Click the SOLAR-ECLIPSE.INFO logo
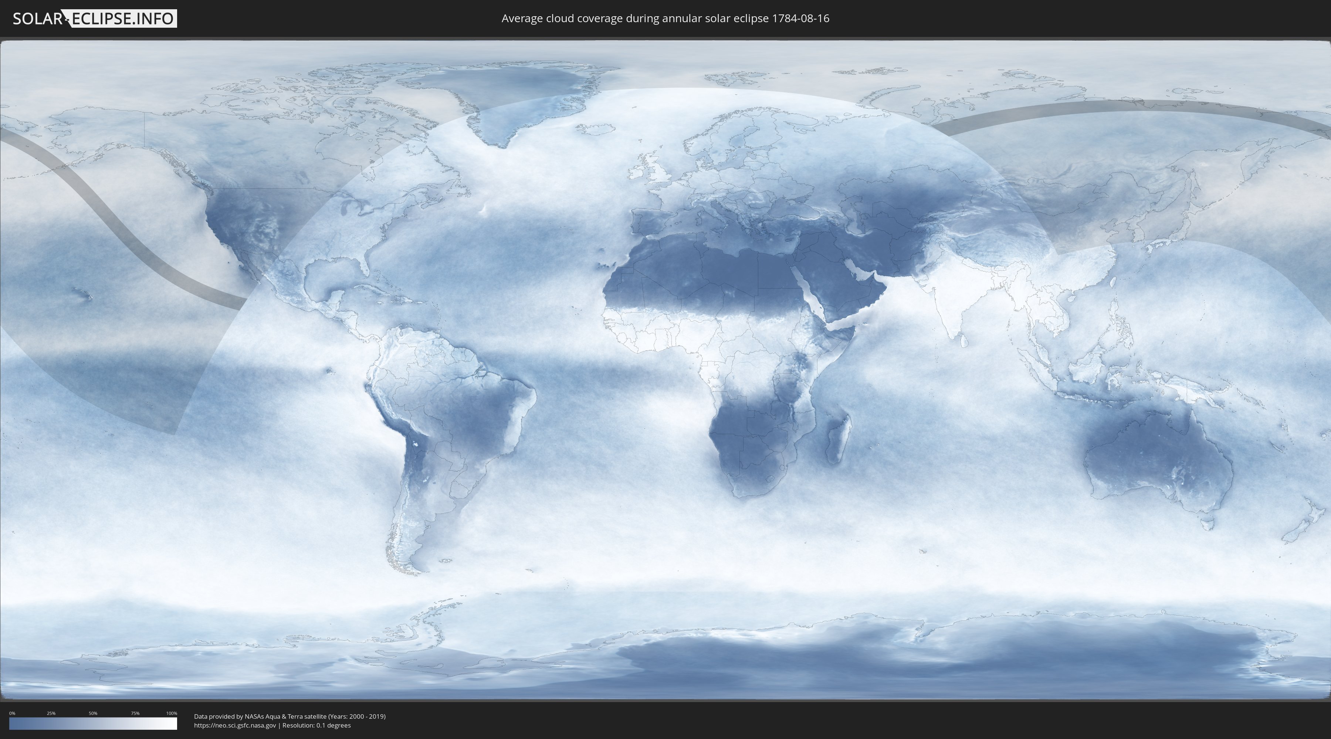Screen dimensions: 1331x739 point(95,18)
